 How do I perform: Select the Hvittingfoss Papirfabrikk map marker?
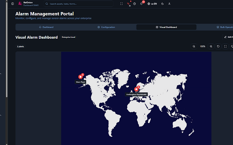pos(136,89)
